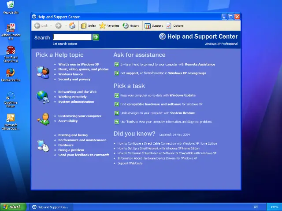This screenshot has height=211, width=282.
Task: Open System Restore task link
Action: click(158, 113)
